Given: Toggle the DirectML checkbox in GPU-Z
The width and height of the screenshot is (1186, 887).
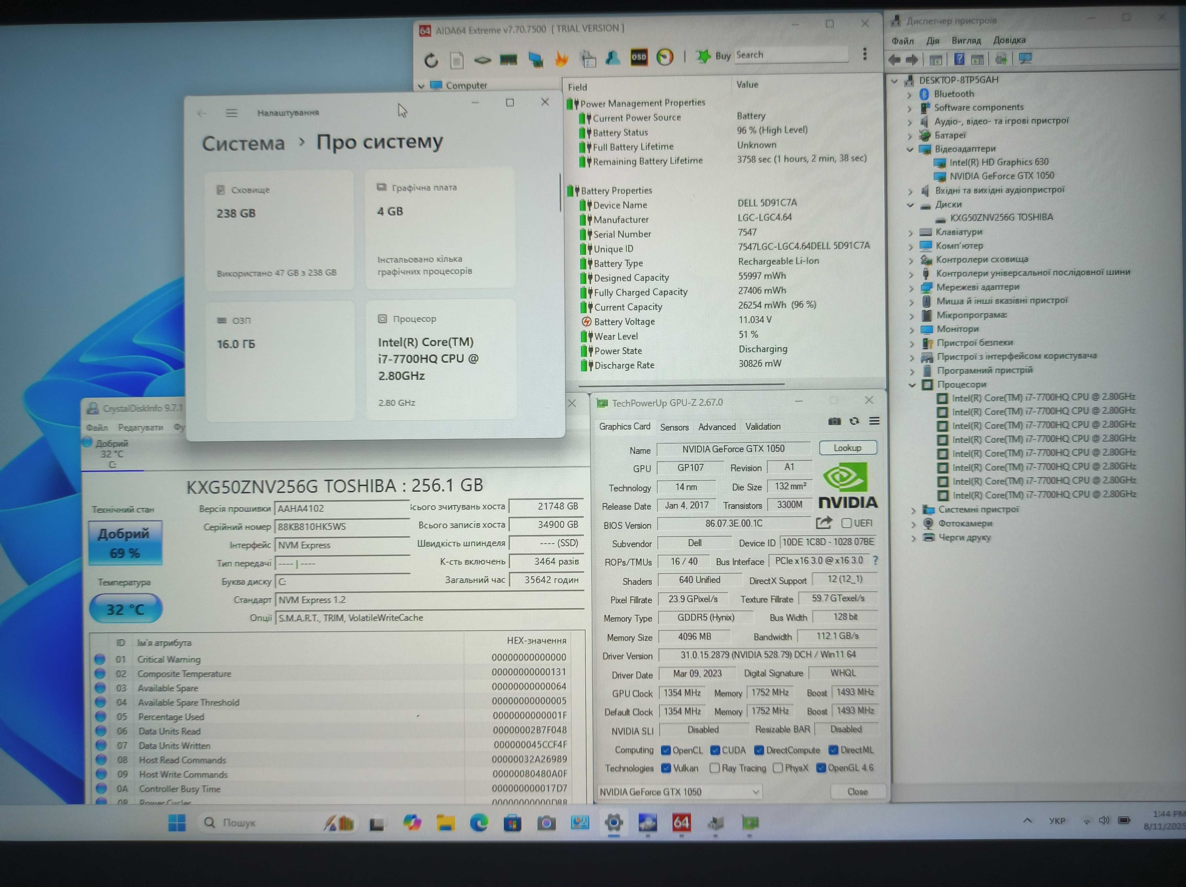Looking at the screenshot, I should [833, 750].
